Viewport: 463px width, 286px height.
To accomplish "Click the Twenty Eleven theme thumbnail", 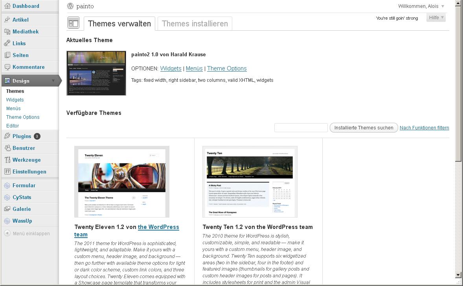I will 122,182.
